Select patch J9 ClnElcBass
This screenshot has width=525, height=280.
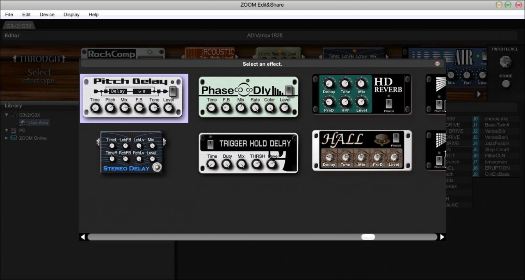pyautogui.click(x=495, y=174)
